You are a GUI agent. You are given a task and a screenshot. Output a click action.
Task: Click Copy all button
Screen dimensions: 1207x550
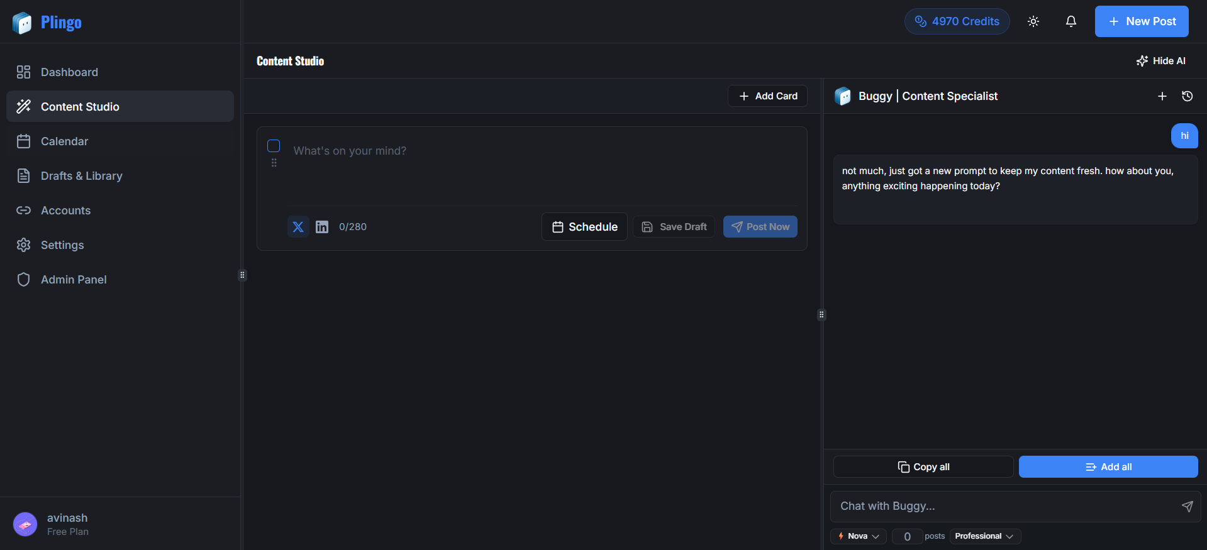tap(923, 467)
